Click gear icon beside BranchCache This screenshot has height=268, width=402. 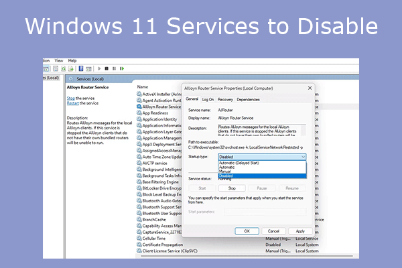(139, 220)
